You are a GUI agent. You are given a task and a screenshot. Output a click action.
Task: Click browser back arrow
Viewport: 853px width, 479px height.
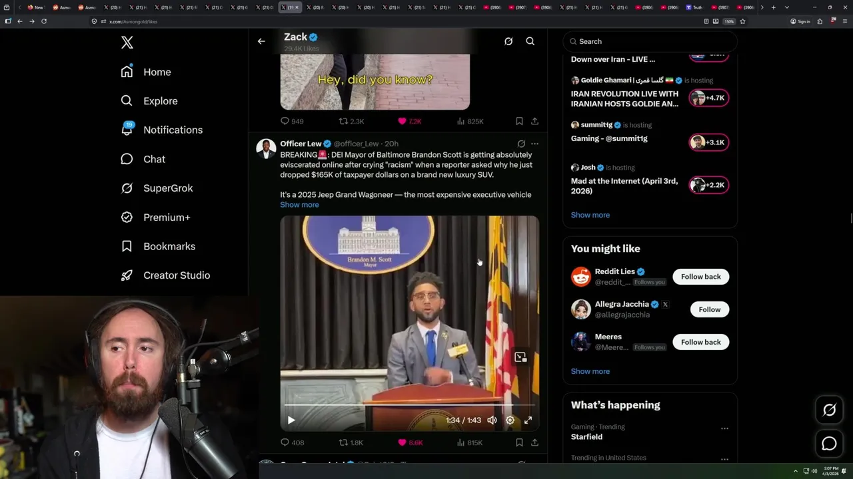coord(20,21)
